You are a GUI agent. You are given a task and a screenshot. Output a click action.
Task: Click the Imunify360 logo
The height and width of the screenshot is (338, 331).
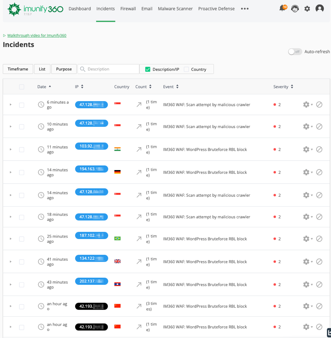(x=35, y=9)
